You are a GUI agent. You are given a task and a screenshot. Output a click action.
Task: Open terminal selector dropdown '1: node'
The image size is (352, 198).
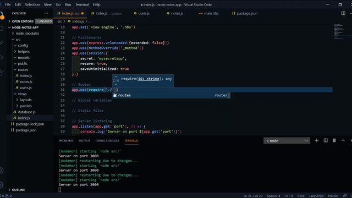click(287, 141)
